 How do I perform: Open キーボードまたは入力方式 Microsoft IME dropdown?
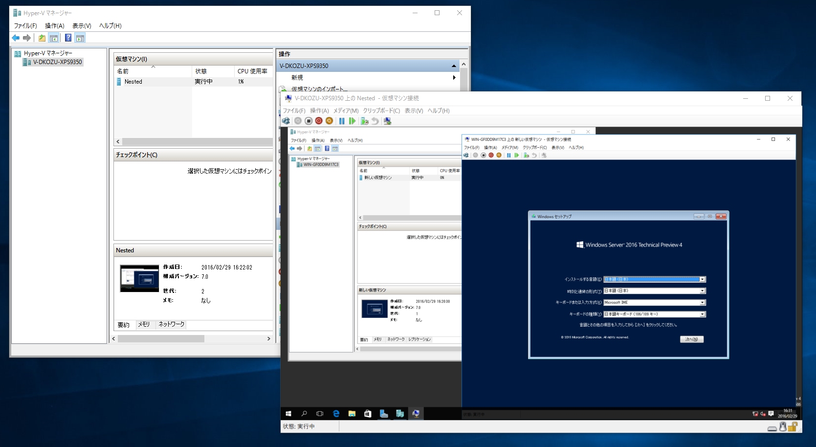(x=702, y=302)
